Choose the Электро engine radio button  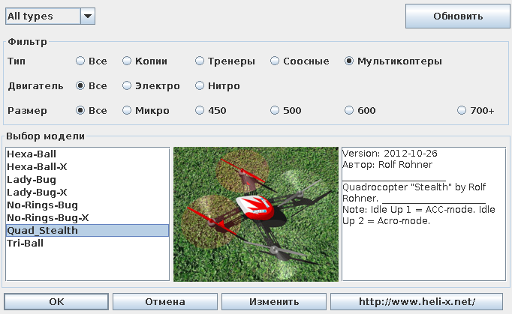click(127, 85)
